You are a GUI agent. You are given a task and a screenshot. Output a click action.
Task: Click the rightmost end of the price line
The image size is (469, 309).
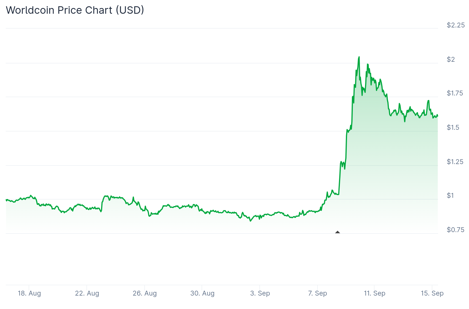point(438,116)
